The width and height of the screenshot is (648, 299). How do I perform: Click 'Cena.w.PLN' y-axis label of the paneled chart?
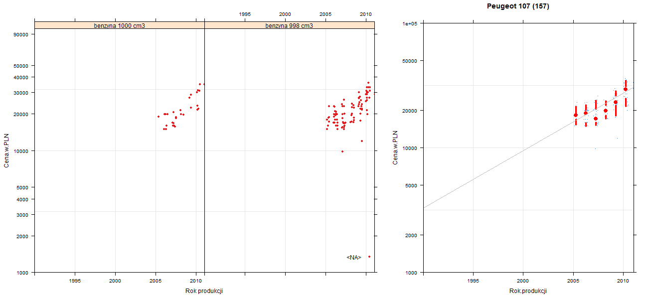[6, 150]
